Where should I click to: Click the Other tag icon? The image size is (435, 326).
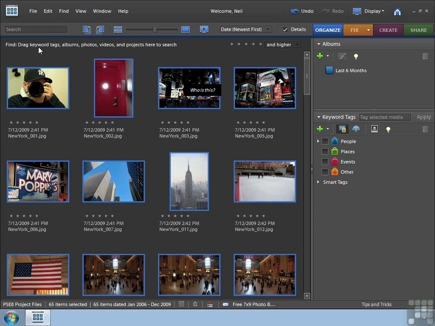click(335, 172)
